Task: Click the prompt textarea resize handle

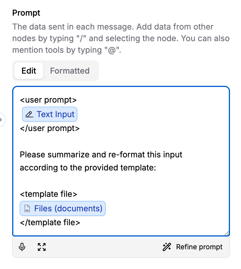Action: pyautogui.click(x=227, y=233)
